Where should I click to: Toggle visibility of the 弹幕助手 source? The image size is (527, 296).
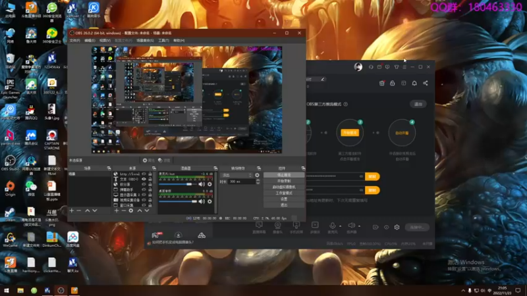tap(144, 189)
